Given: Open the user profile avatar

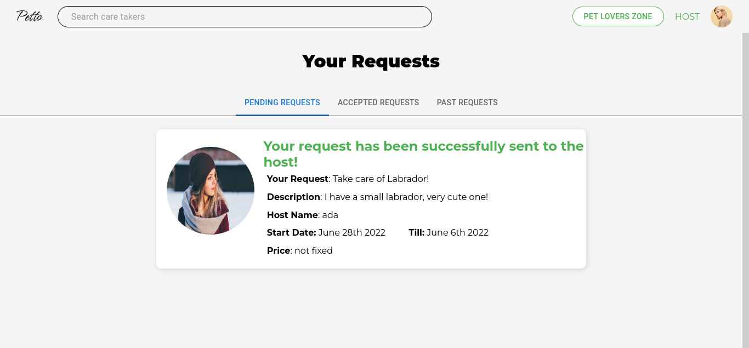Looking at the screenshot, I should click(722, 16).
